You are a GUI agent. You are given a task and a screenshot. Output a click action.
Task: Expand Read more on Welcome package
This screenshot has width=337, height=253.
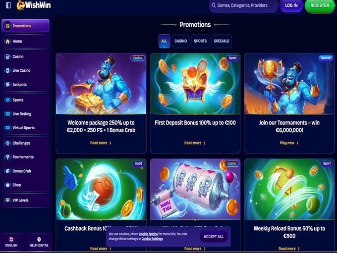pos(101,143)
